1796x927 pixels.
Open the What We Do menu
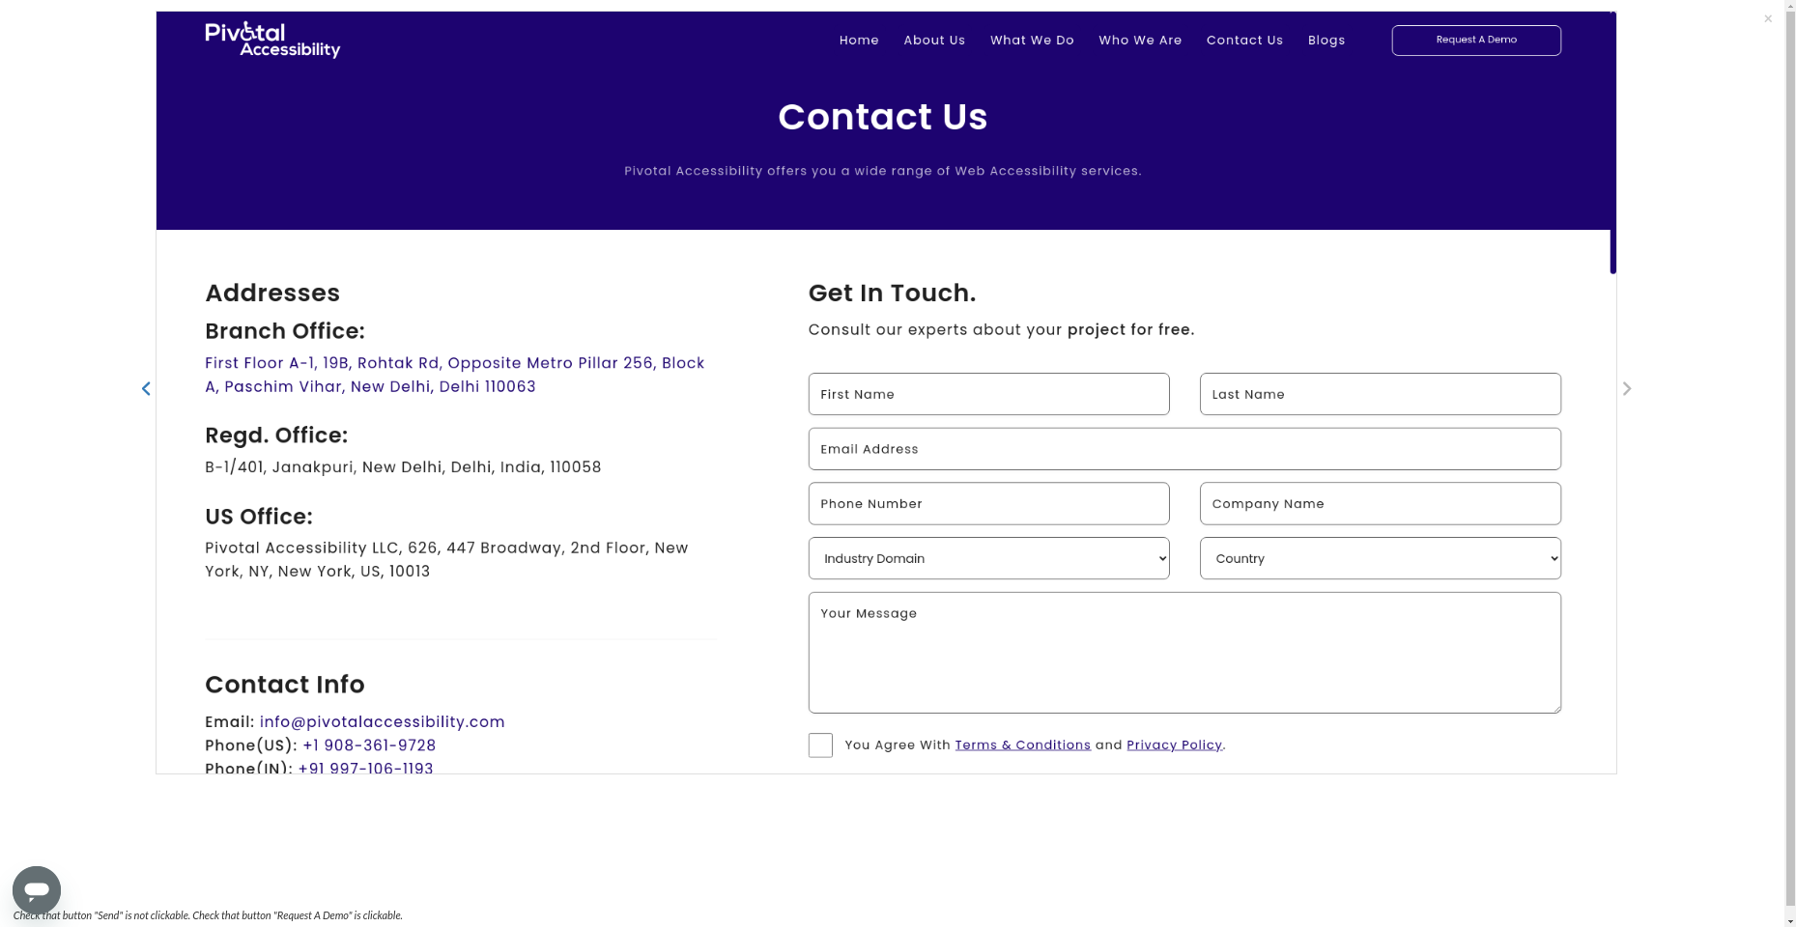1032,41
